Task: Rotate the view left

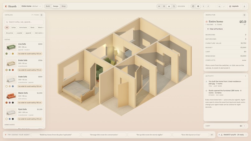Action: (x=203, y=6)
